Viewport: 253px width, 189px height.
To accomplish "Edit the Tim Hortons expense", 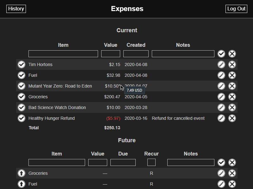I will [x=221, y=64].
